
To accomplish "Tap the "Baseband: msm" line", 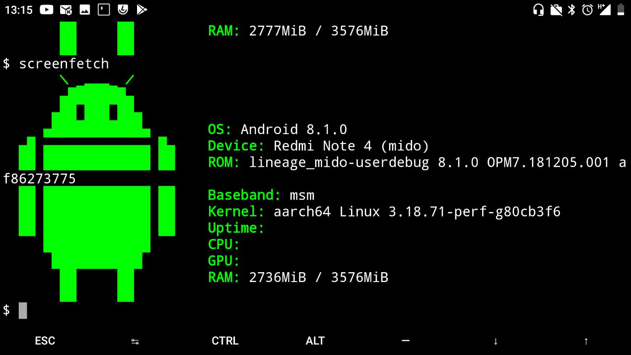I will click(261, 195).
